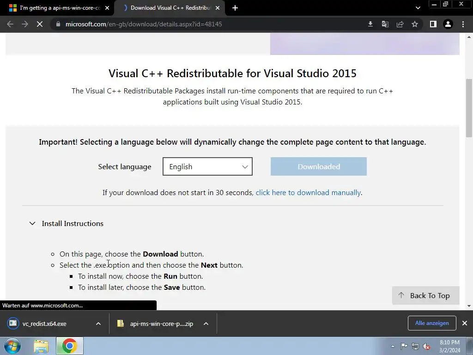Click the address bar URL
Image resolution: width=473 pixels, height=355 pixels.
point(144,24)
